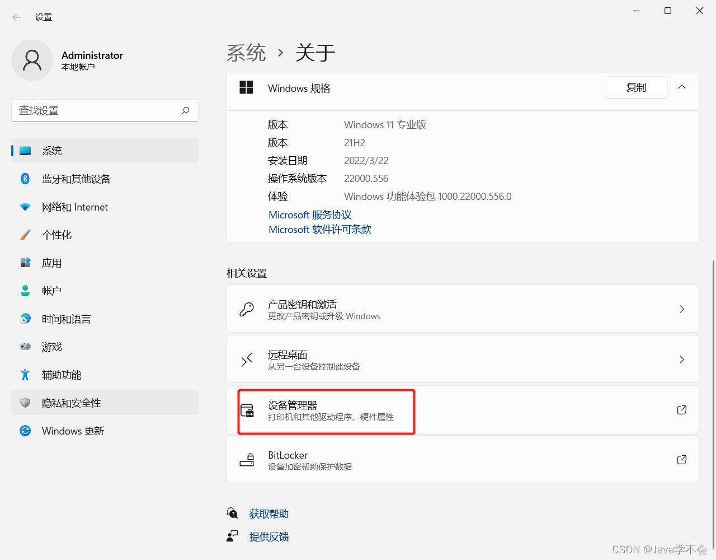The height and width of the screenshot is (560, 716).
Task: Click the key icon for product activation
Action: pyautogui.click(x=247, y=309)
